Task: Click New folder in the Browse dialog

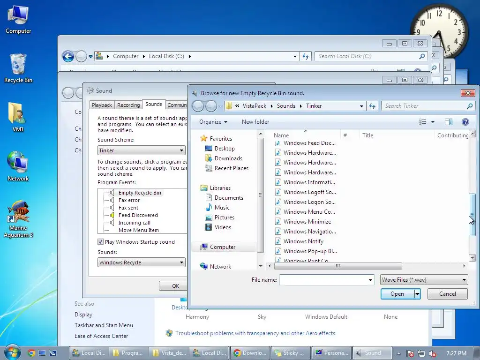Action: (255, 122)
